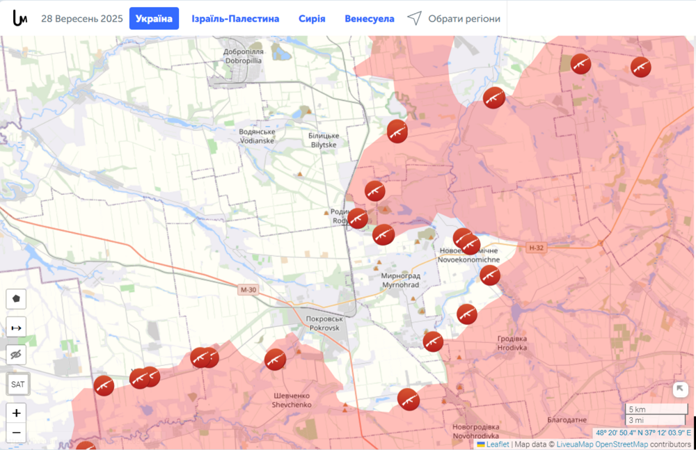Zoom in with the plus button

(17, 413)
